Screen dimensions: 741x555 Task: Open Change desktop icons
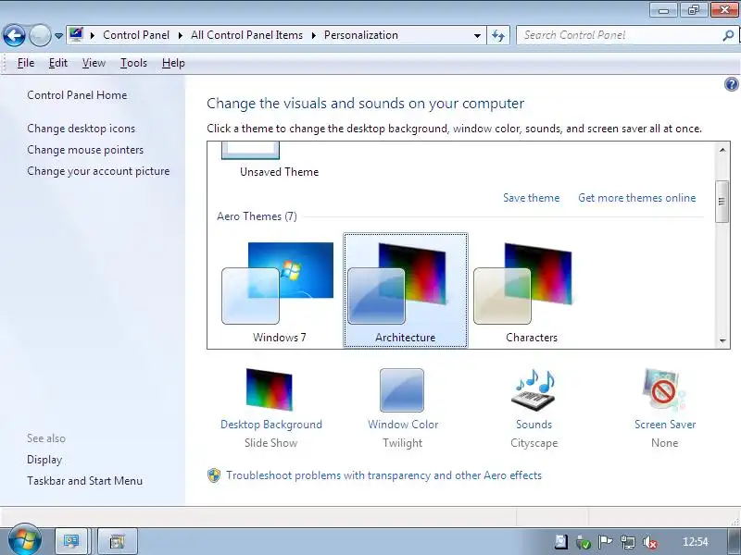coord(81,129)
